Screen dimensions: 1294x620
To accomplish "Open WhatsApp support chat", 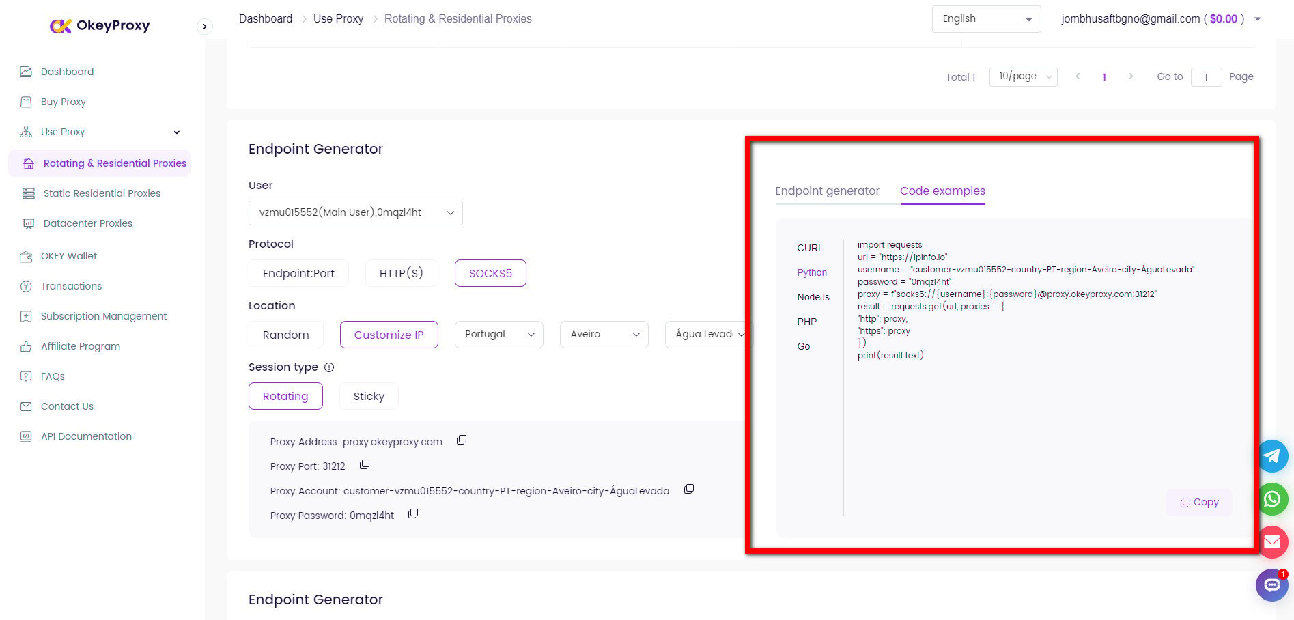I will (1273, 499).
